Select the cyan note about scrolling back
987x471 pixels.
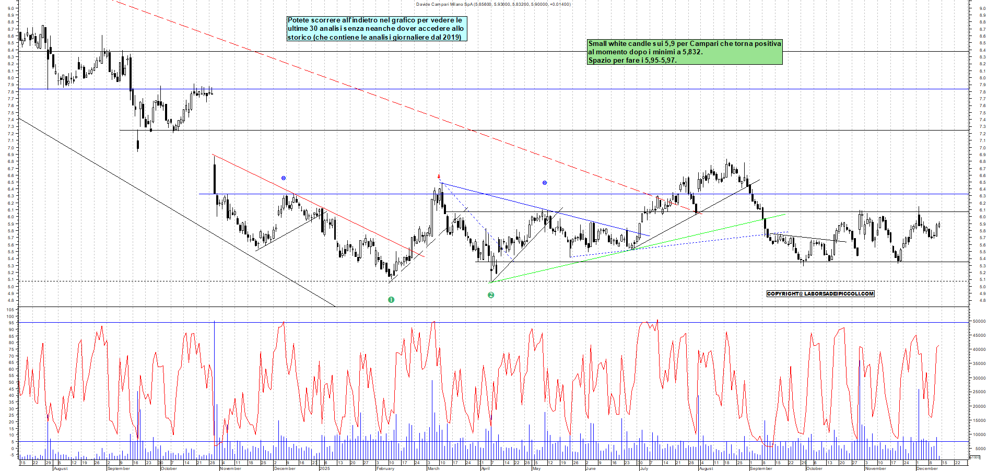click(376, 29)
